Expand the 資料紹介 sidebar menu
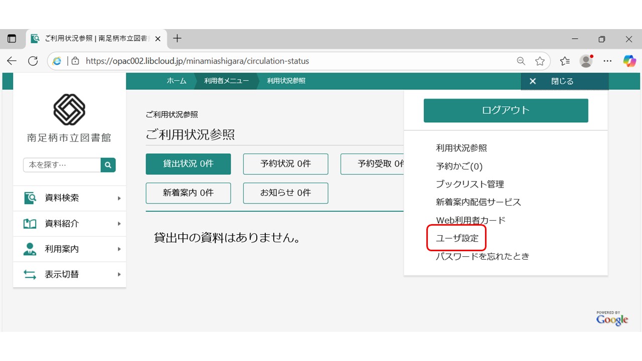Image resolution: width=642 pixels, height=361 pixels. point(70,224)
